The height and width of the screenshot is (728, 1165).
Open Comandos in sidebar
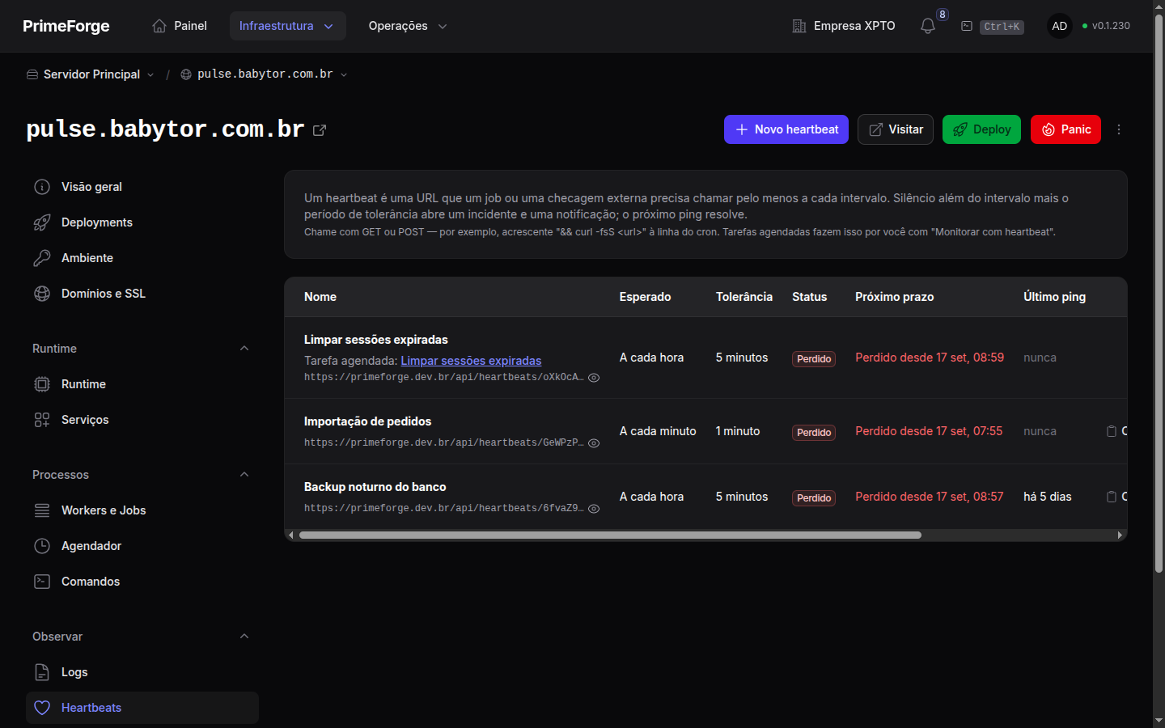pyautogui.click(x=142, y=582)
